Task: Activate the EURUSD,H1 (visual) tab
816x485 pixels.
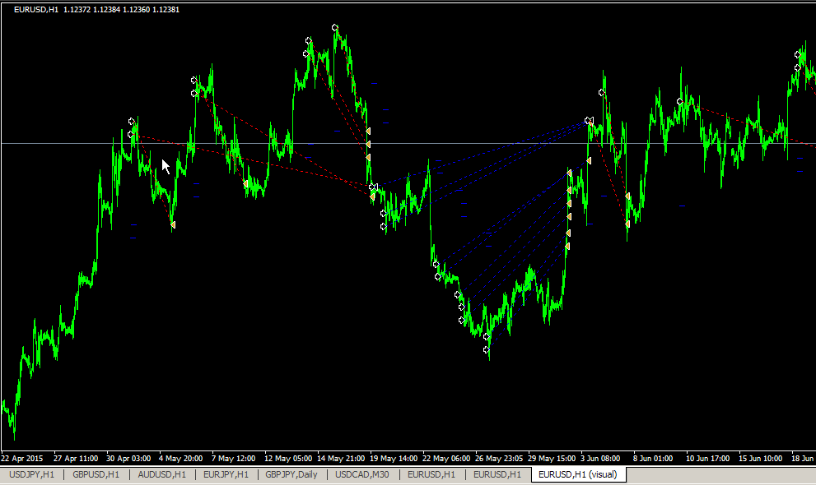Action: click(578, 474)
